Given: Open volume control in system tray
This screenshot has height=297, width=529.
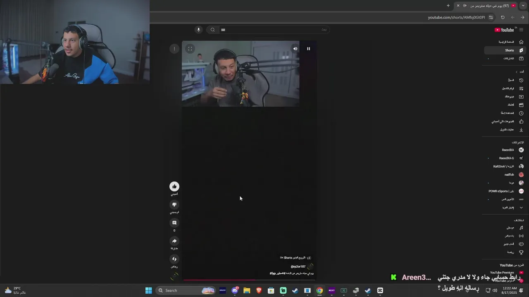Looking at the screenshot, I should (495, 290).
